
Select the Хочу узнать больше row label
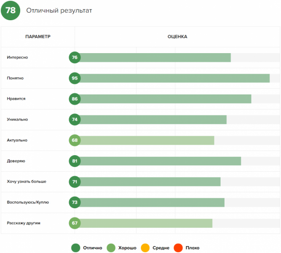27,181
